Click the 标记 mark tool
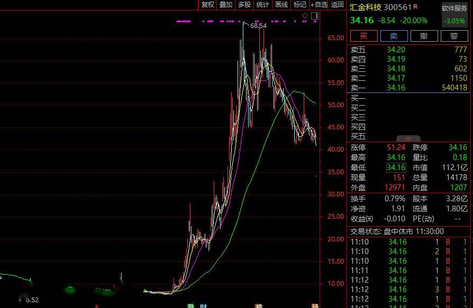Image resolution: width=473 pixels, height=308 pixels. click(300, 5)
